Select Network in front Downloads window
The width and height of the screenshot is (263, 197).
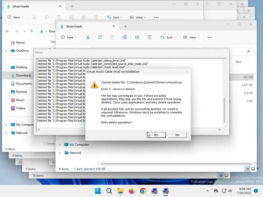point(73,153)
